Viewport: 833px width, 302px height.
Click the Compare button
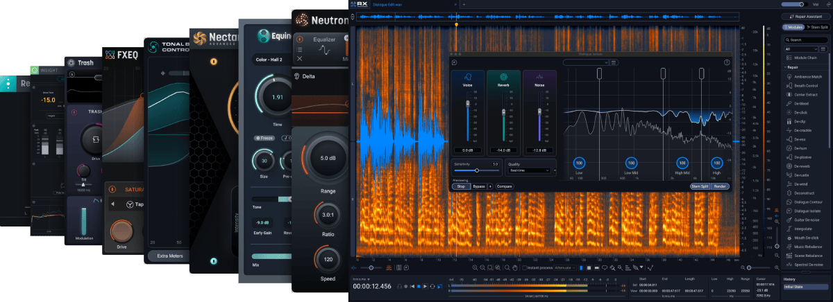click(505, 186)
